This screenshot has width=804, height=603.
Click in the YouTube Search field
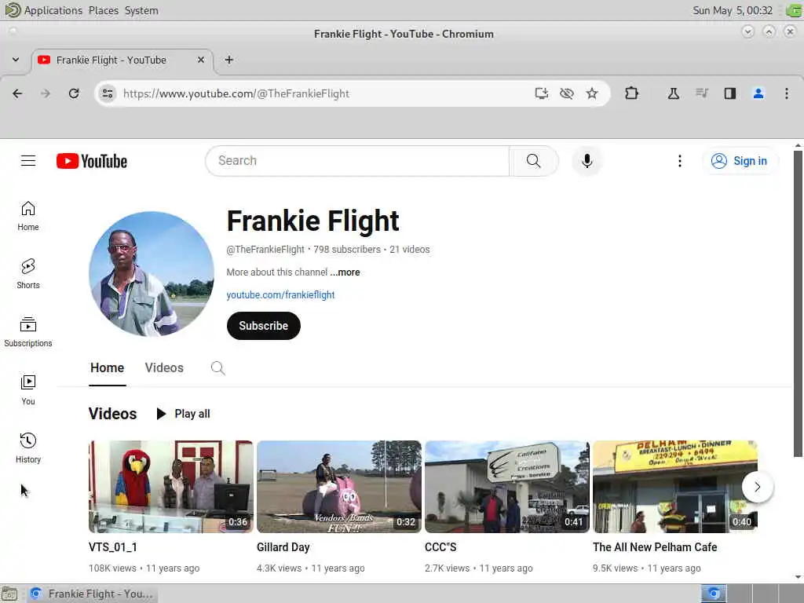pos(358,161)
